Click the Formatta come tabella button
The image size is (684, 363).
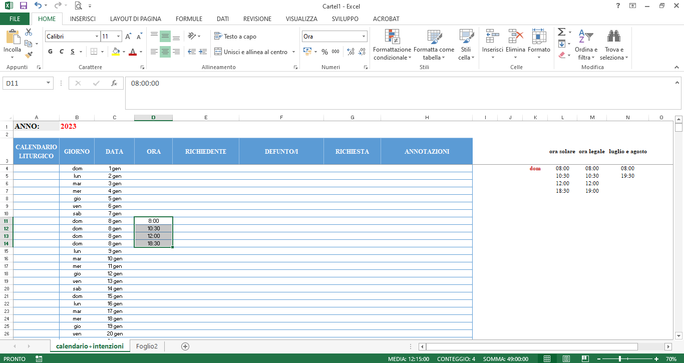tap(434, 45)
